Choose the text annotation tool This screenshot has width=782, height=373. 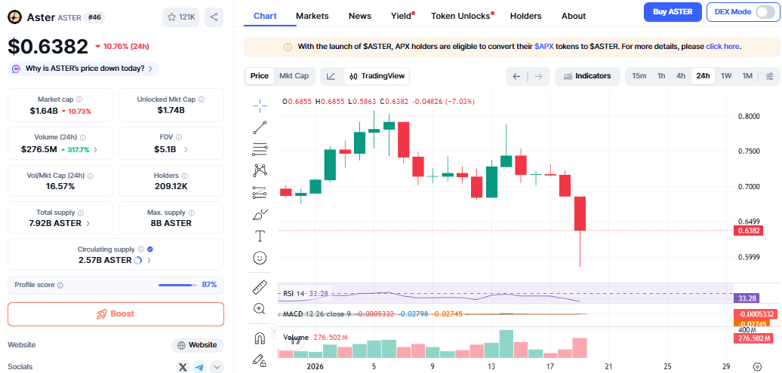coord(260,236)
